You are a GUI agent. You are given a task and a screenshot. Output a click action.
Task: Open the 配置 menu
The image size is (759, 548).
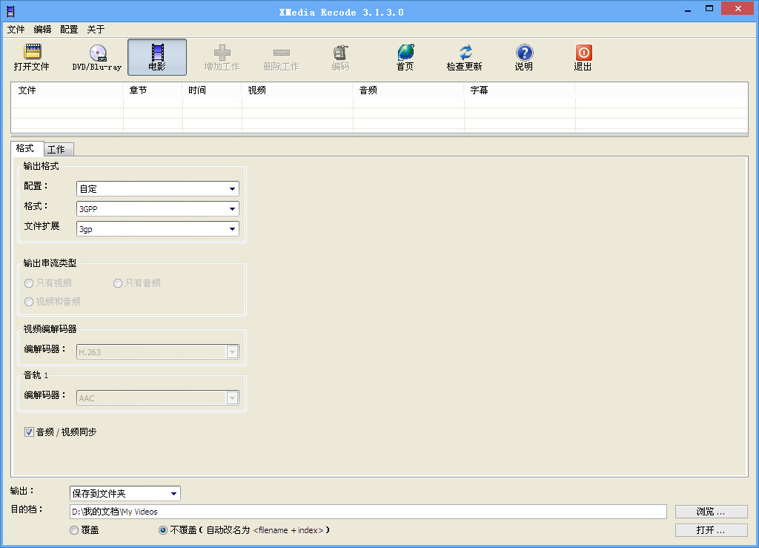coord(69,30)
